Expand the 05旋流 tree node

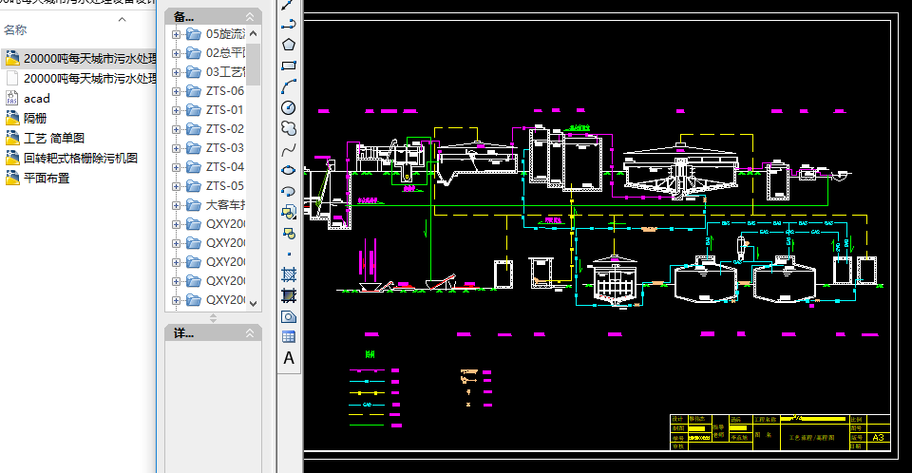(176, 34)
